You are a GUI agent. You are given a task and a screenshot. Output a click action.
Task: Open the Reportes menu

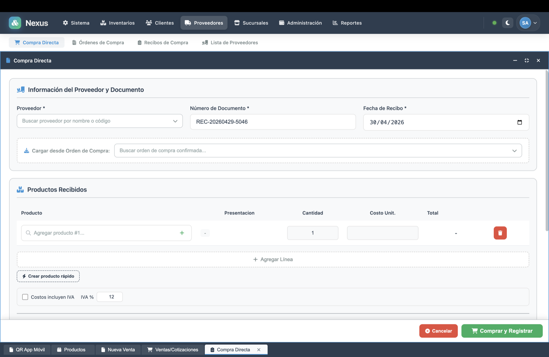(x=347, y=23)
